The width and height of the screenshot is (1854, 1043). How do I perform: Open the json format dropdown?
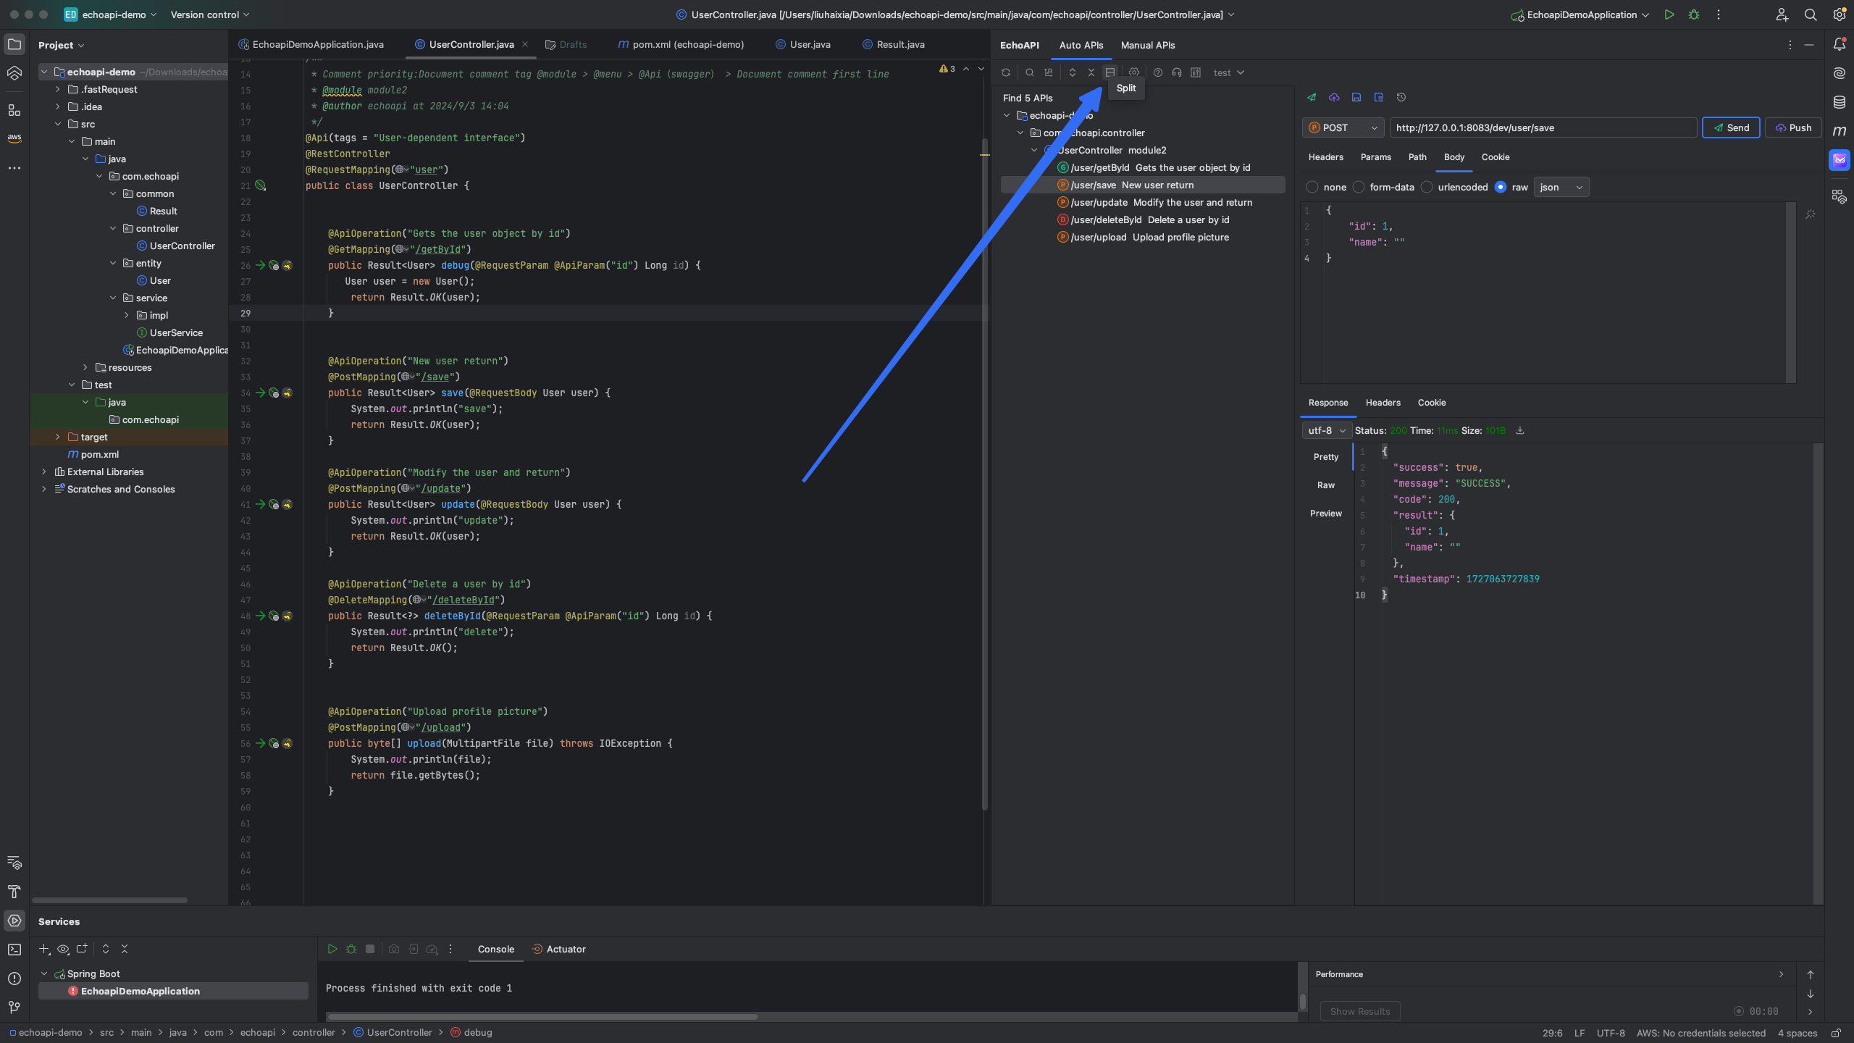[1561, 187]
